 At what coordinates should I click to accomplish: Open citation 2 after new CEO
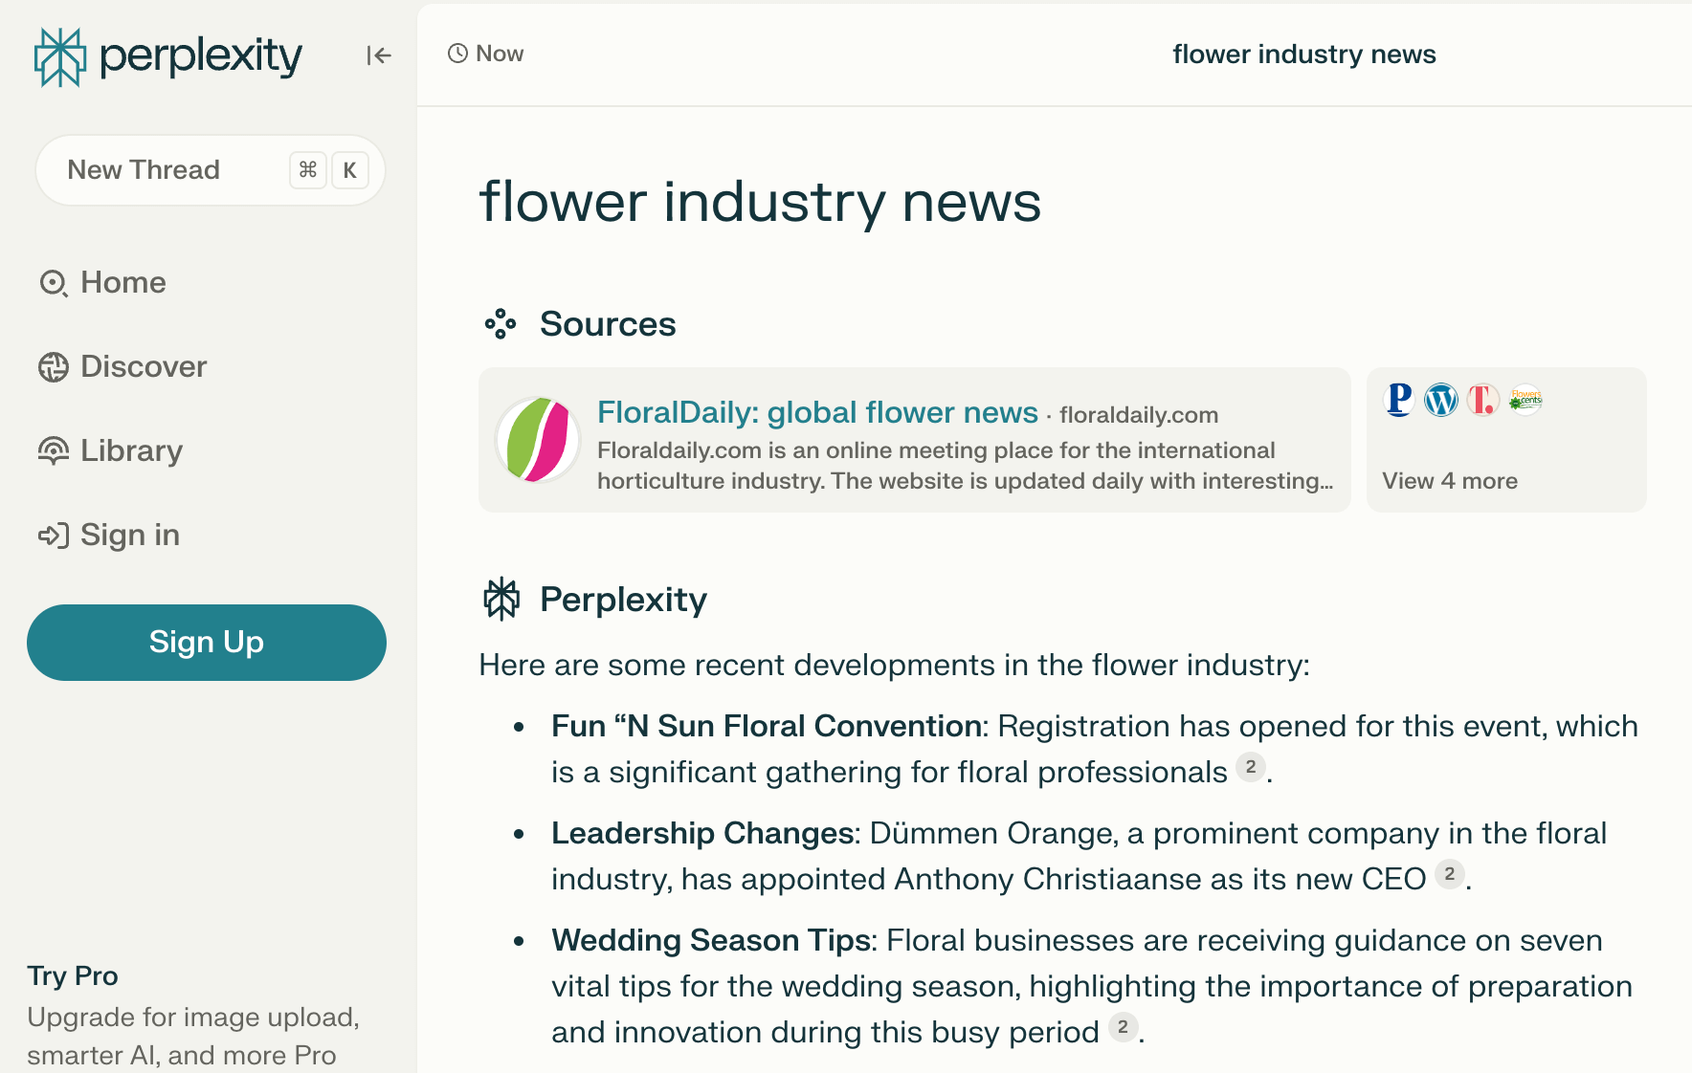tap(1450, 874)
